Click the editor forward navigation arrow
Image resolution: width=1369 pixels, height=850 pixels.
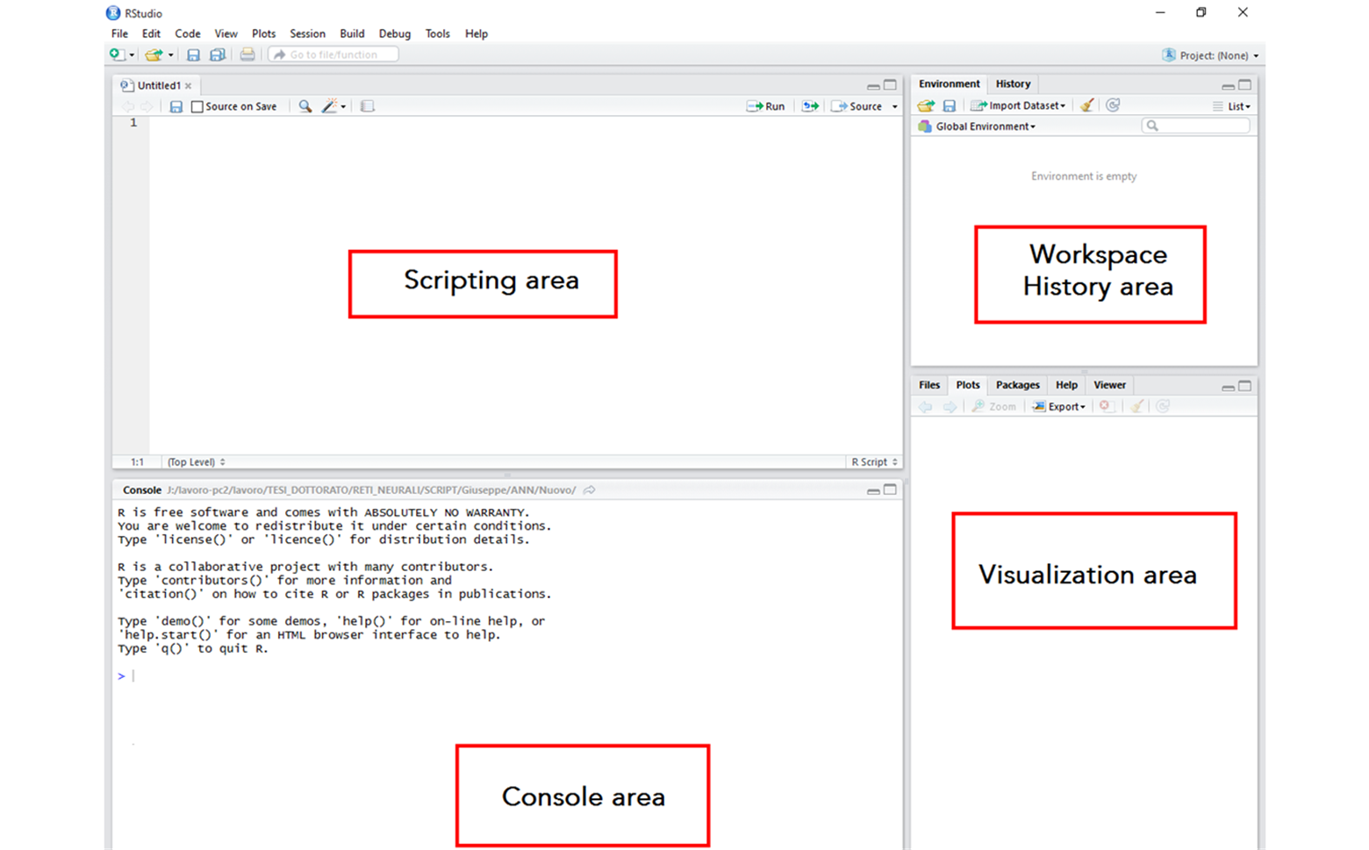(147, 106)
